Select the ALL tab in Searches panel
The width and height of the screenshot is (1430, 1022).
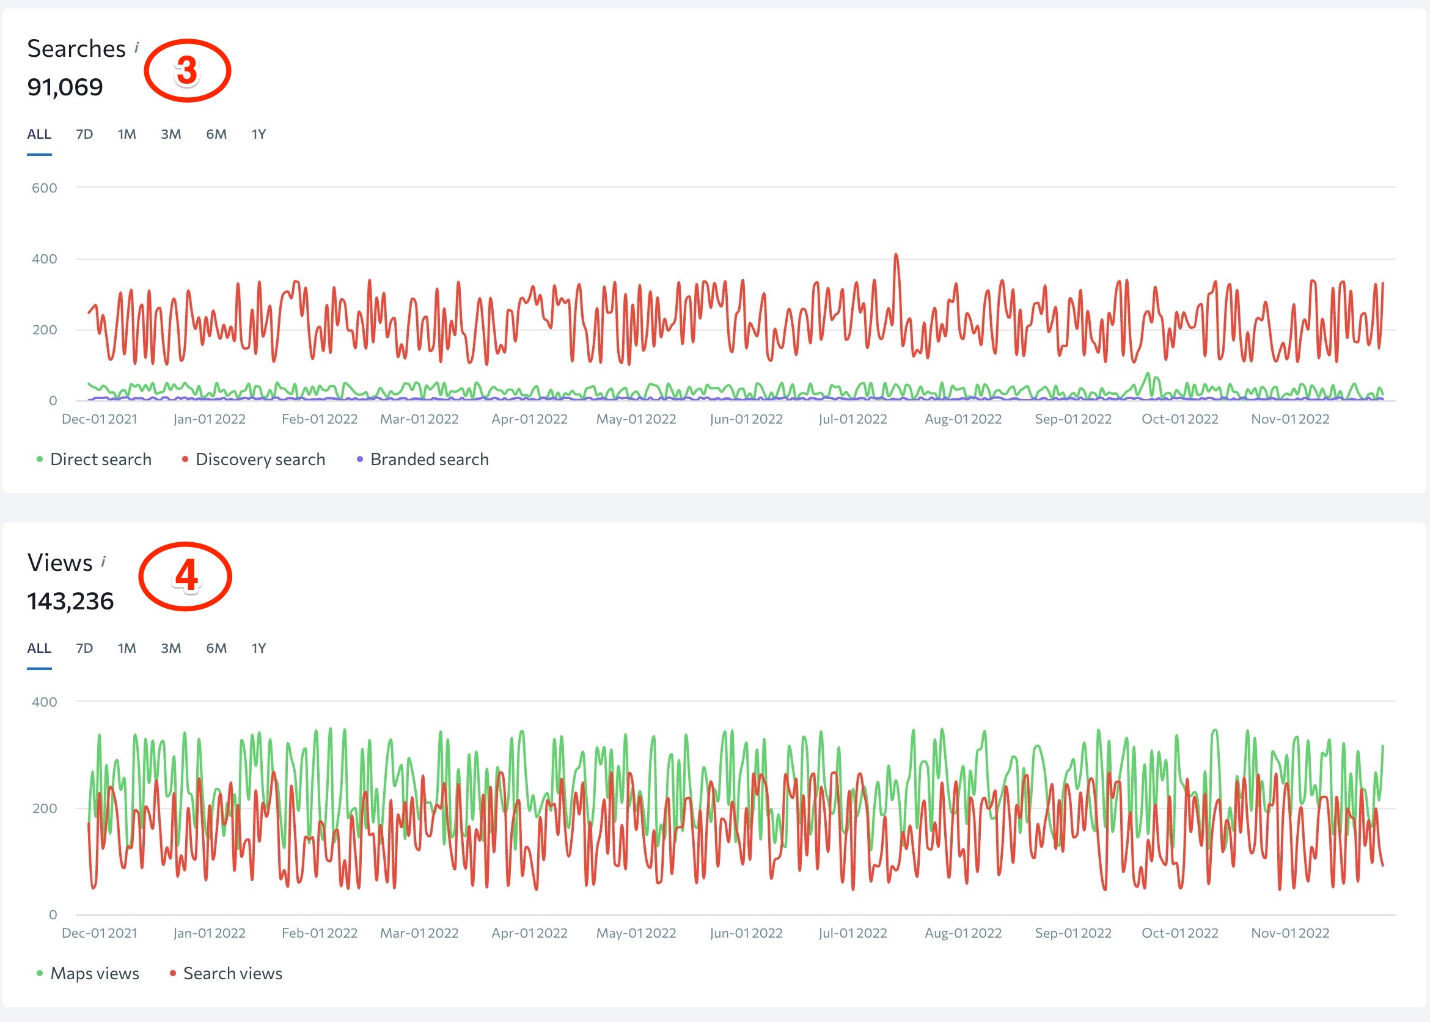tap(39, 134)
